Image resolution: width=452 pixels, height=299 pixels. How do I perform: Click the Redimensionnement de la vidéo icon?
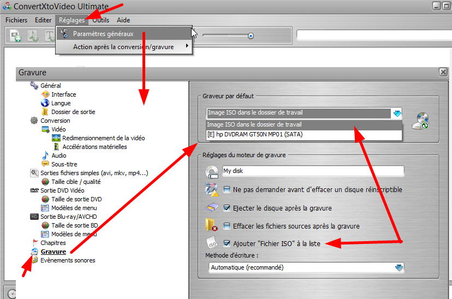(x=56, y=138)
